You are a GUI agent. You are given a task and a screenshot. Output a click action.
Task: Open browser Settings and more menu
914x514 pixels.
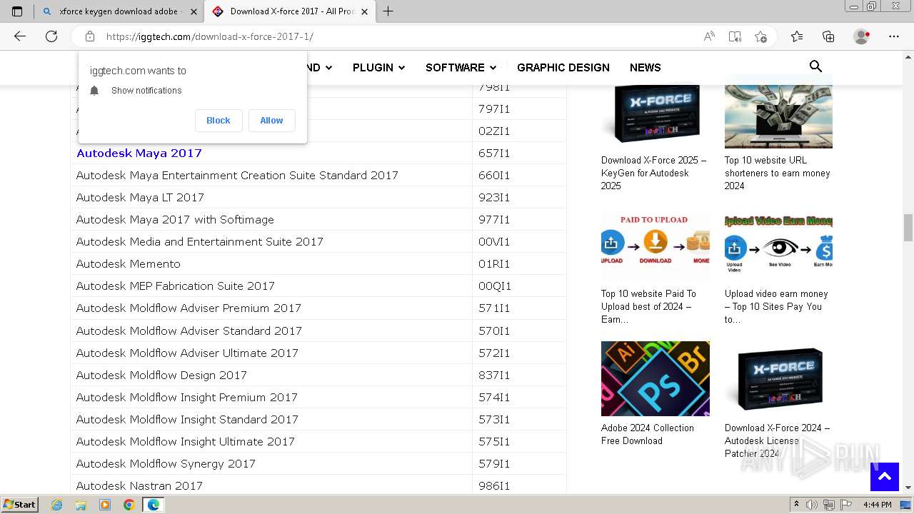pos(894,36)
